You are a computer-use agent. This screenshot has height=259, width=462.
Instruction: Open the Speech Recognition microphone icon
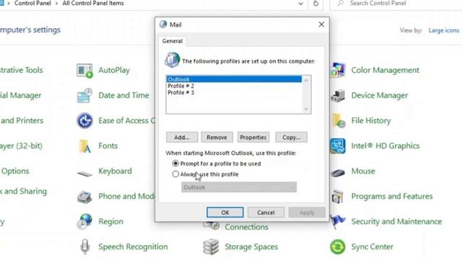click(85, 246)
